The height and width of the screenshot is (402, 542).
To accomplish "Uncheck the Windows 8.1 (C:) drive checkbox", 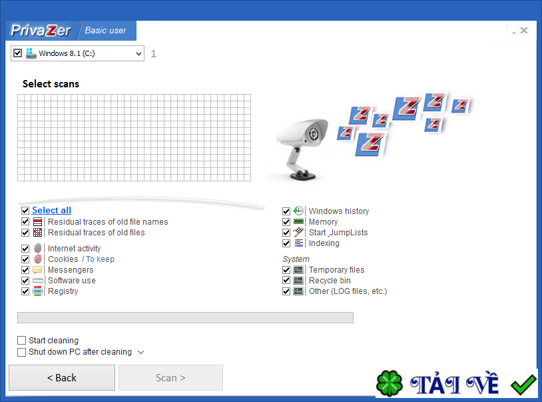I will click(x=17, y=53).
